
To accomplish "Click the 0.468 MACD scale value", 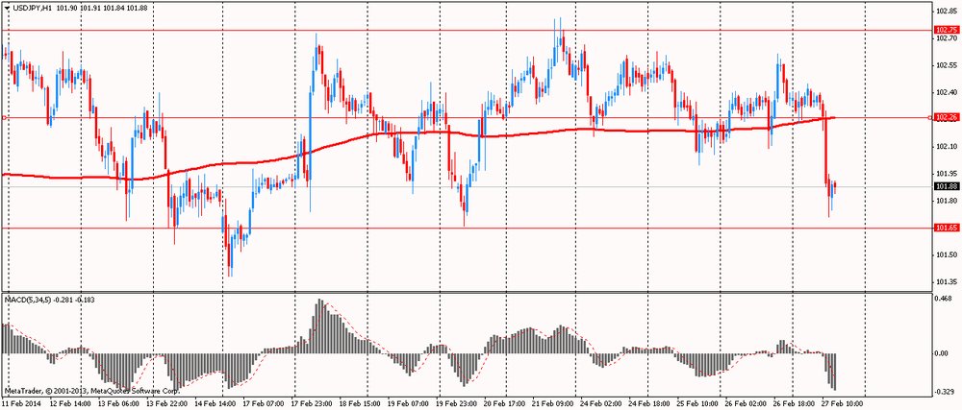I will 946,299.
